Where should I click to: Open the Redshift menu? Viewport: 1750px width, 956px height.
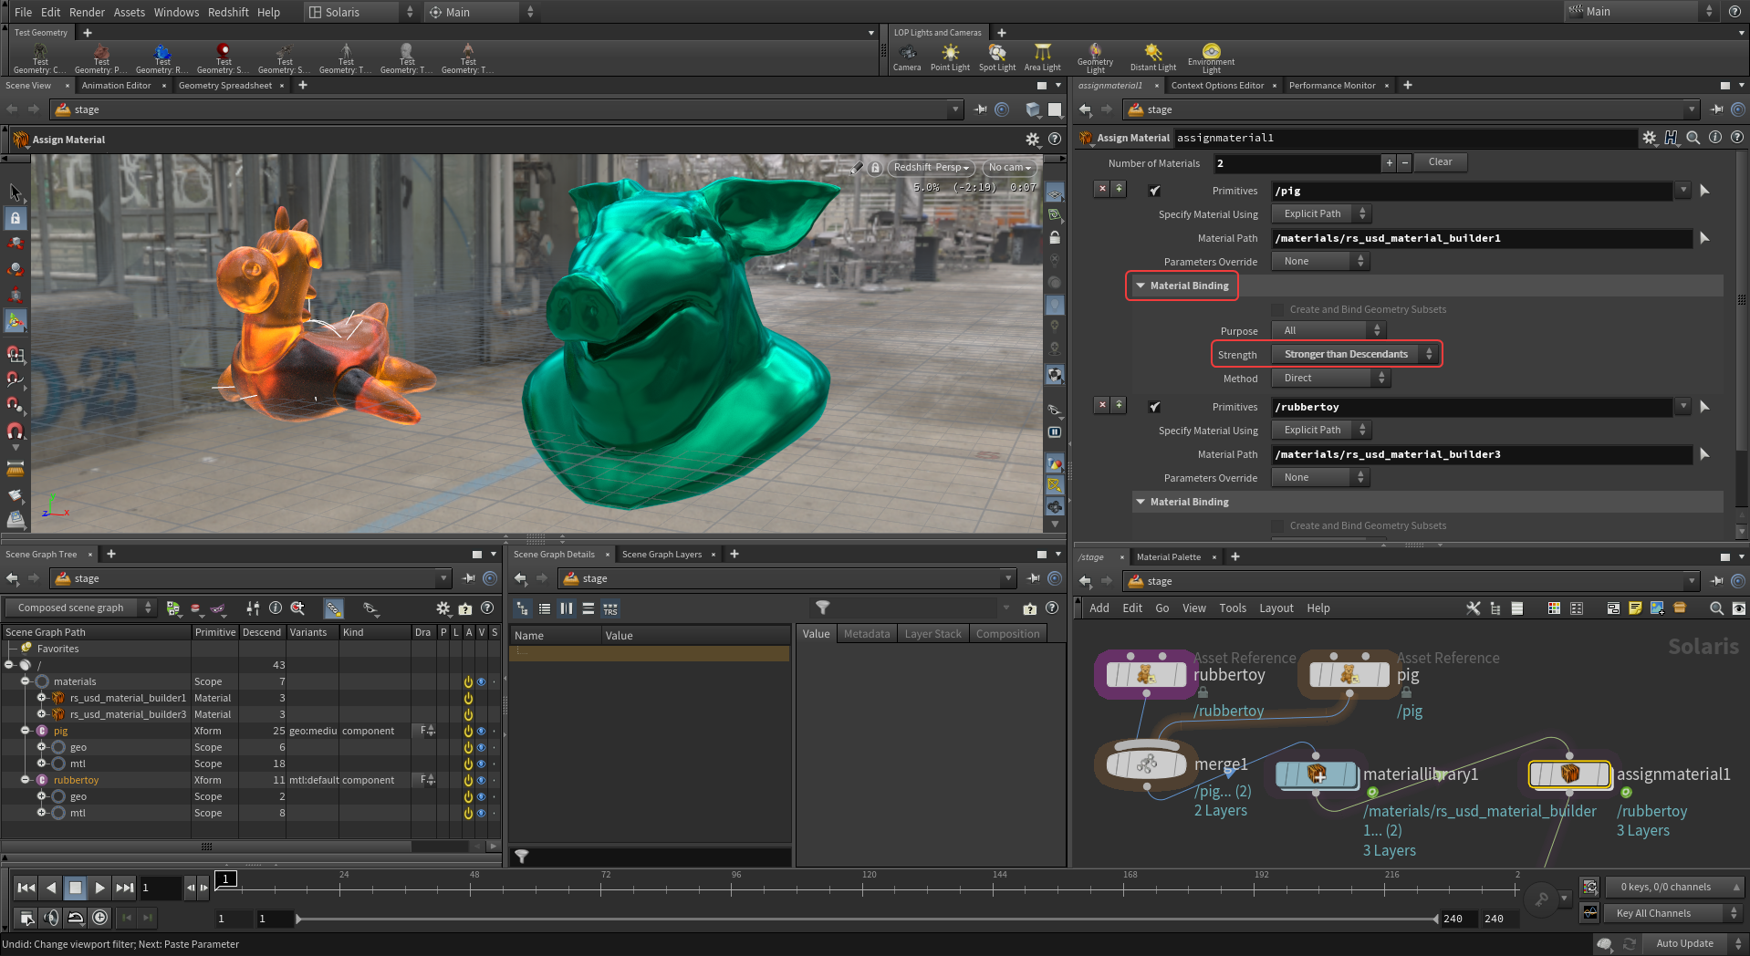coord(228,12)
